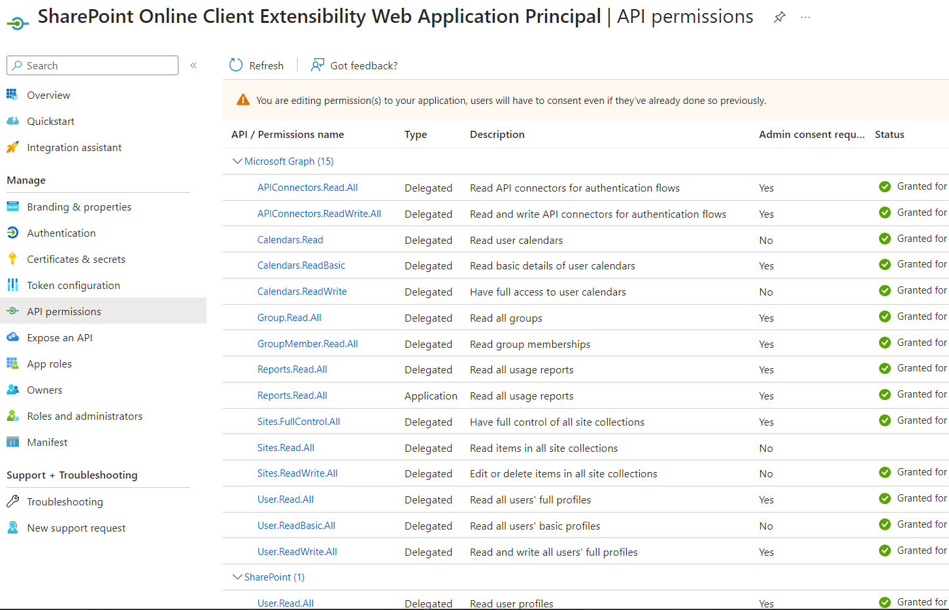Viewport: 949px width, 610px height.
Task: Click the Integration assistant rocket icon
Action: [x=12, y=147]
